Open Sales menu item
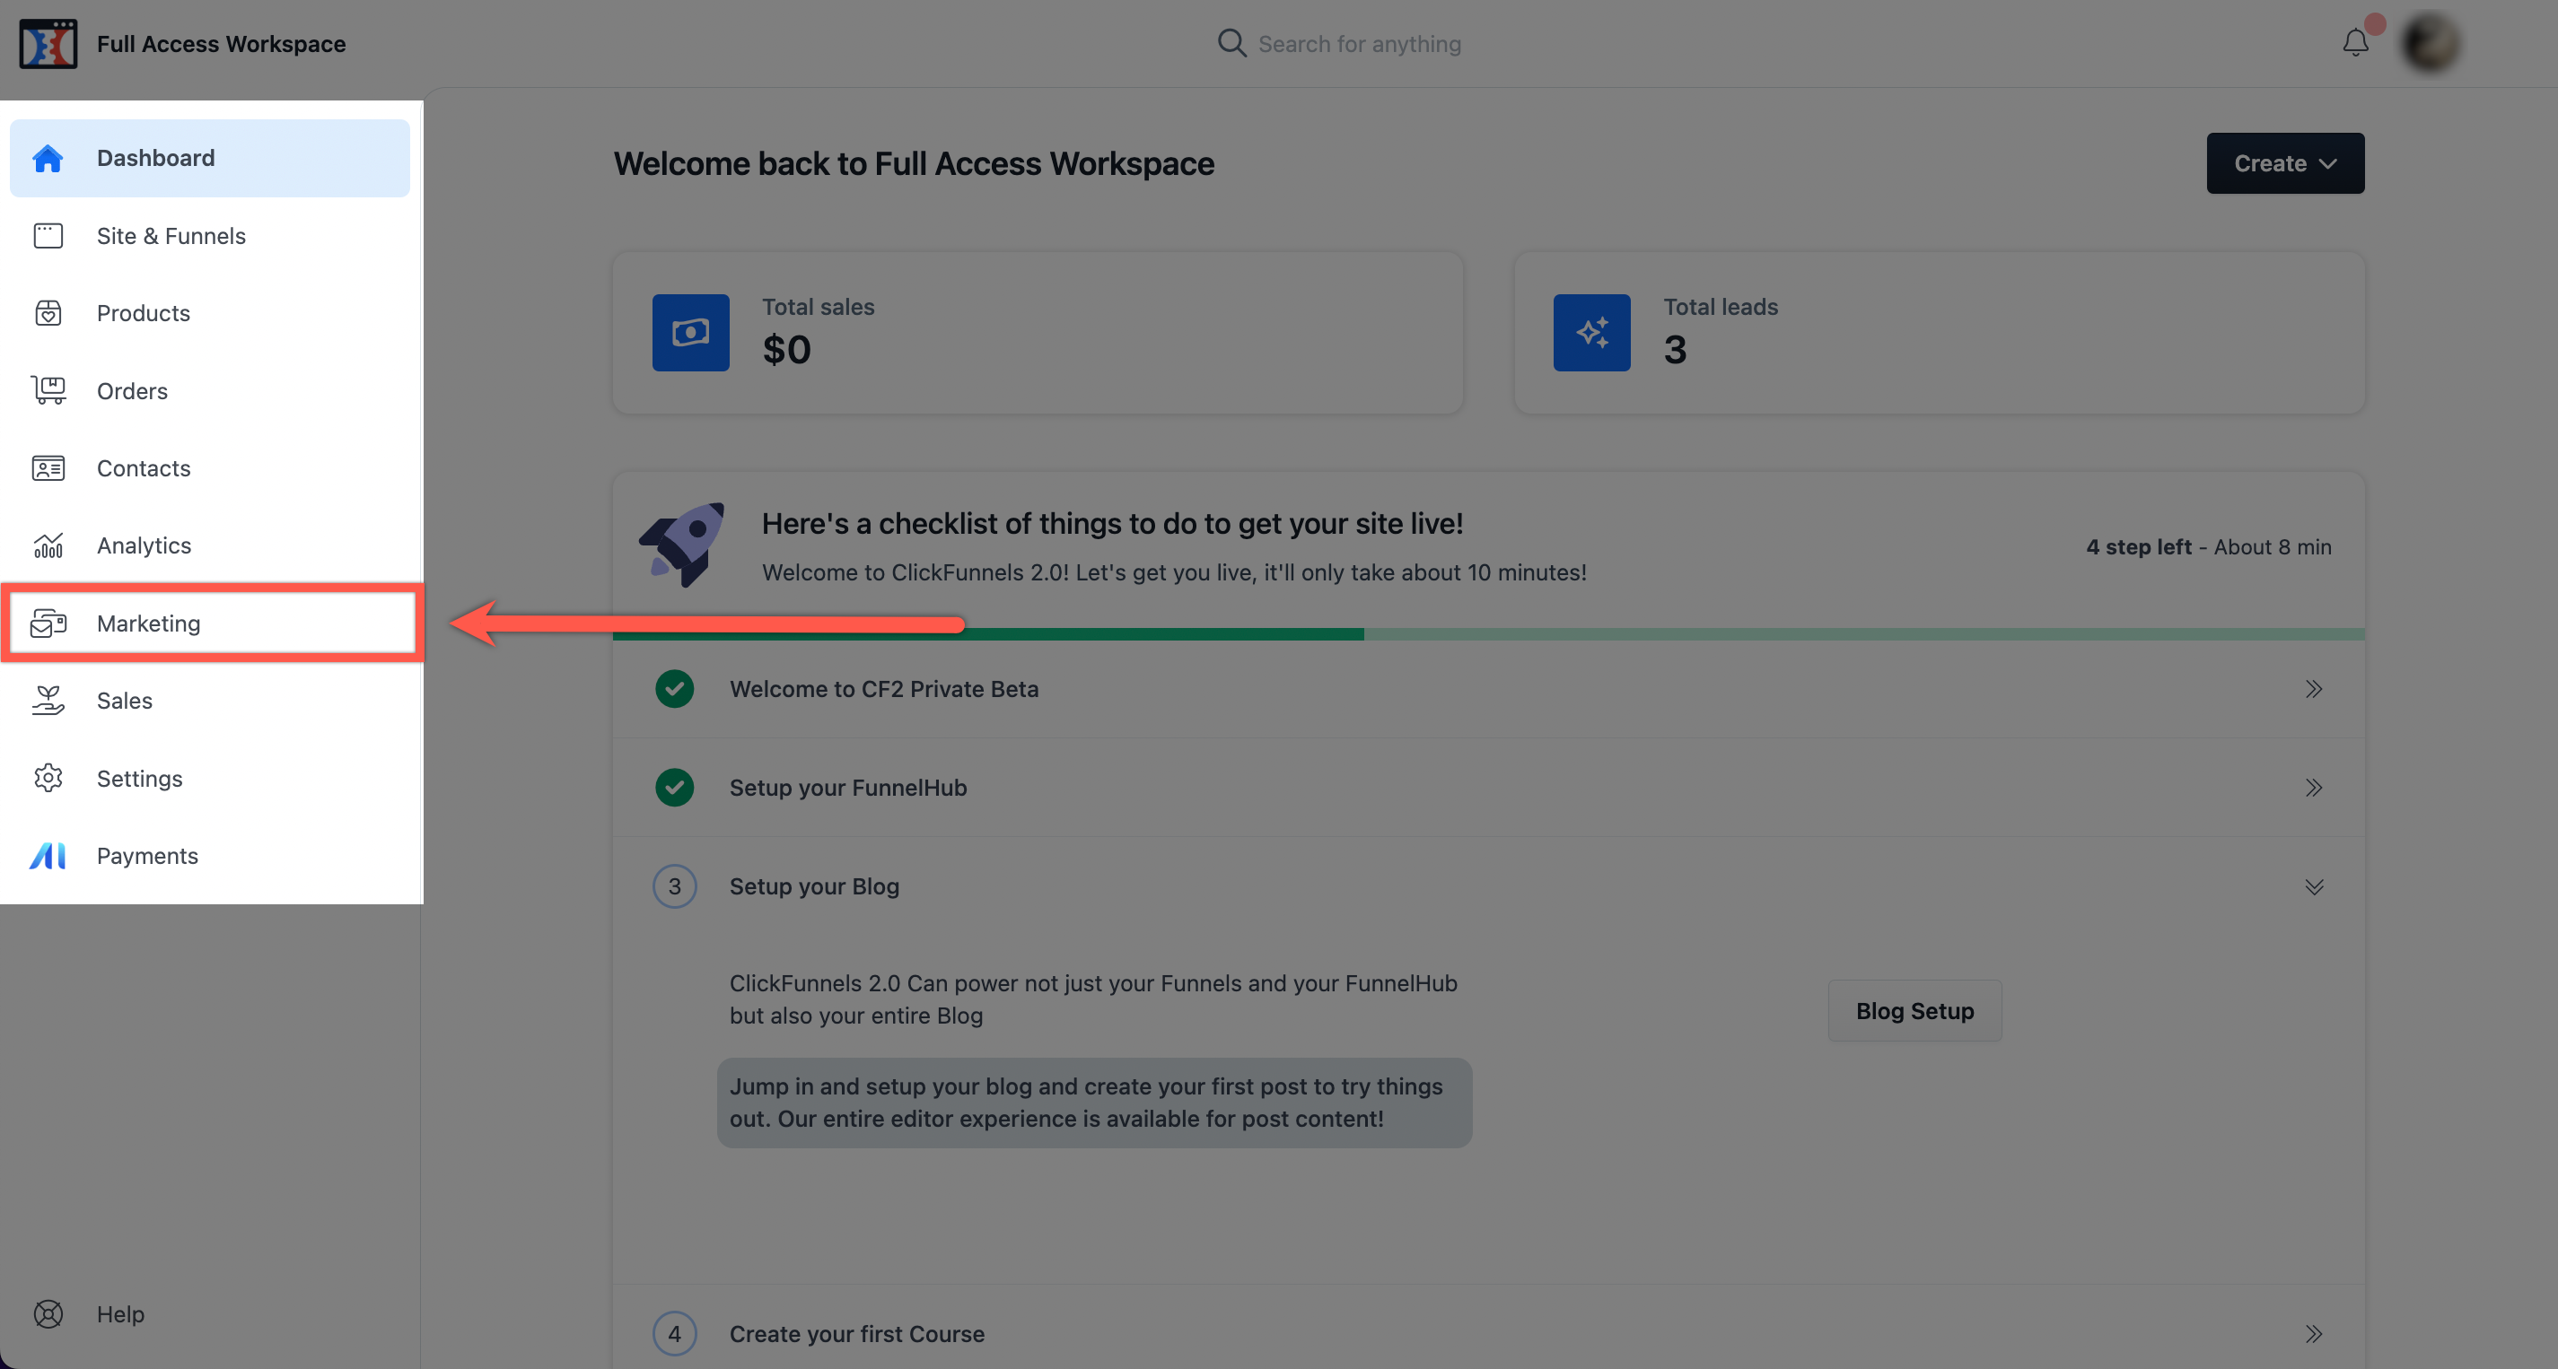2558x1369 pixels. click(209, 700)
